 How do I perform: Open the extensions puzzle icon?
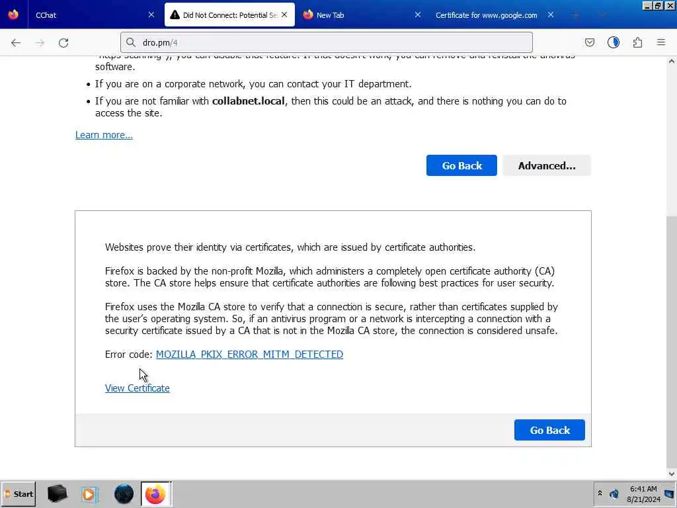tap(637, 42)
